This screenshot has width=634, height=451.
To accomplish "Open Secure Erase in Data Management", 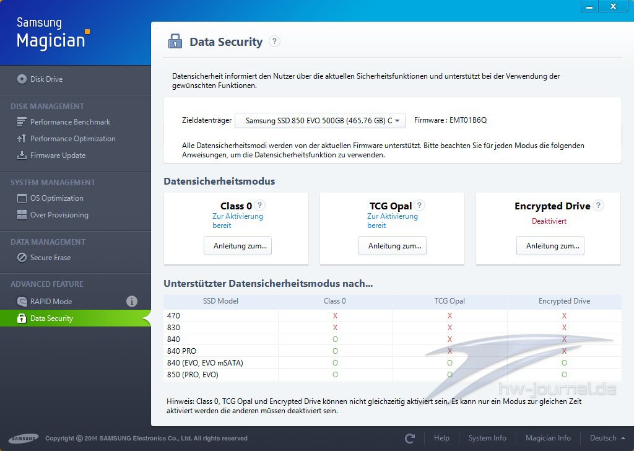I will pyautogui.click(x=50, y=258).
